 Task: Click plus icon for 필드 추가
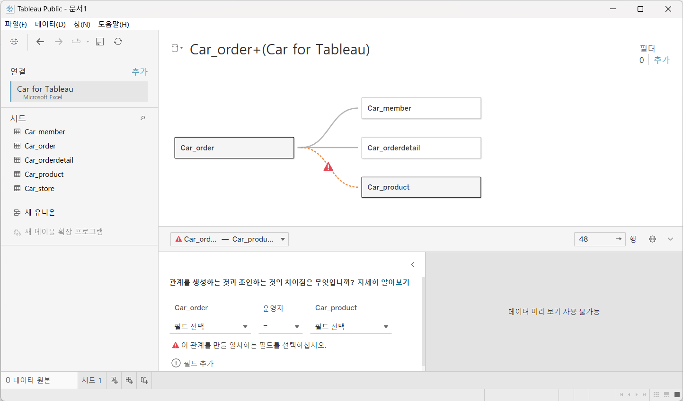point(176,363)
